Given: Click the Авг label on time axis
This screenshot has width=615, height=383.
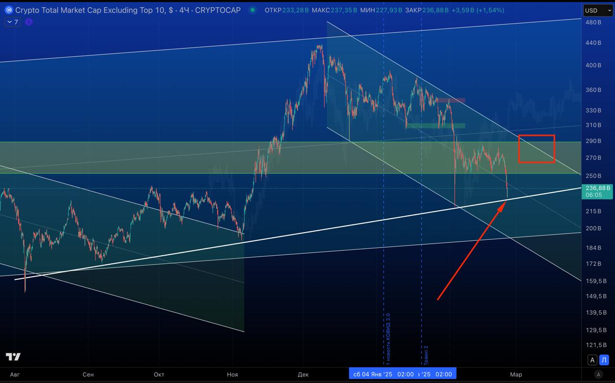Looking at the screenshot, I should pos(16,374).
